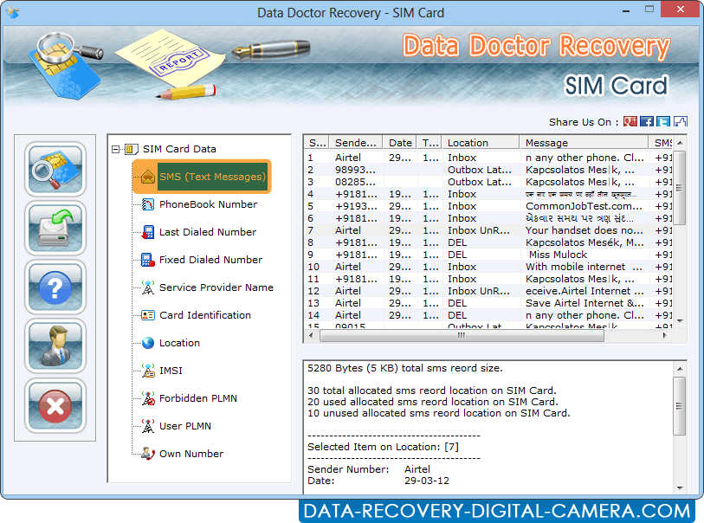The width and height of the screenshot is (704, 523).
Task: Click details pane scrollbar down arrow
Action: pos(681,488)
